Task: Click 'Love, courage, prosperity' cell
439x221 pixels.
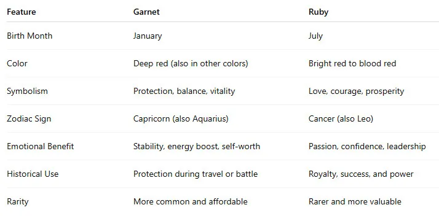Action: pyautogui.click(x=356, y=91)
